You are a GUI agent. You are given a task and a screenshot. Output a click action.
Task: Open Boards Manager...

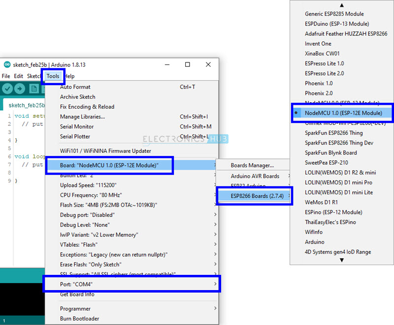252,165
